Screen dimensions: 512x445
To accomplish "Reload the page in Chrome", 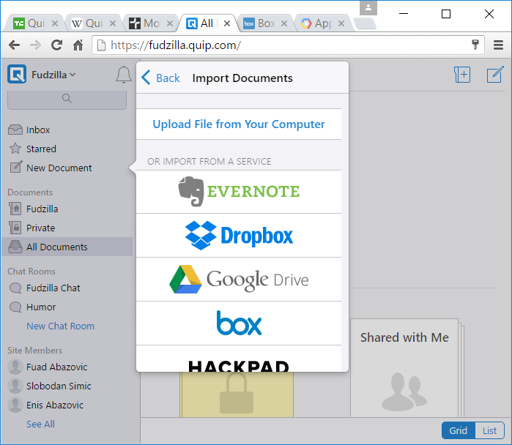I will click(56, 45).
